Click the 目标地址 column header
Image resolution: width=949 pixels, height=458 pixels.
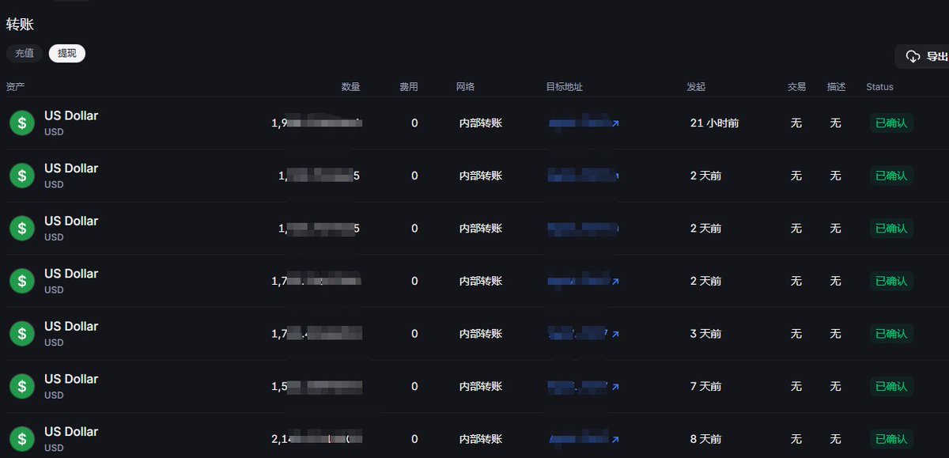(x=565, y=86)
